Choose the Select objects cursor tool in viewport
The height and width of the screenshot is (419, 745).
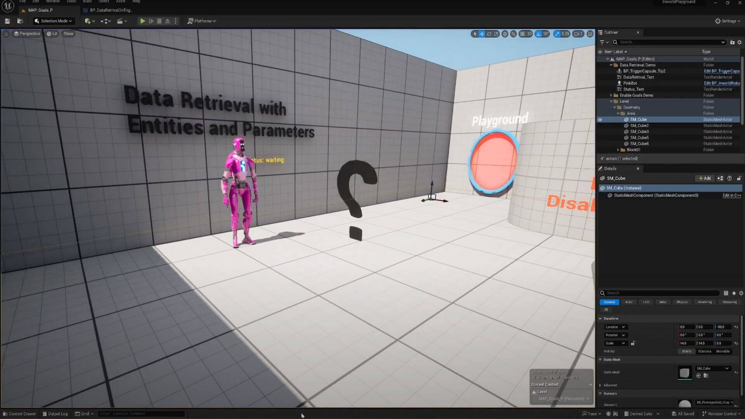pos(475,34)
